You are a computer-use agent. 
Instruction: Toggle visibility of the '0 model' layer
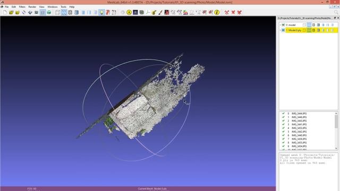[x=283, y=25]
